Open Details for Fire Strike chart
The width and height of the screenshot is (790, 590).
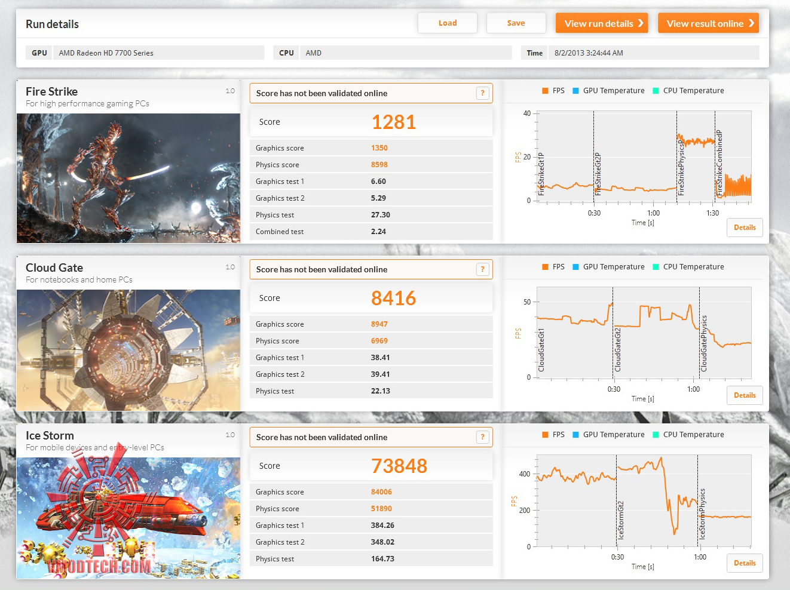[x=745, y=228]
